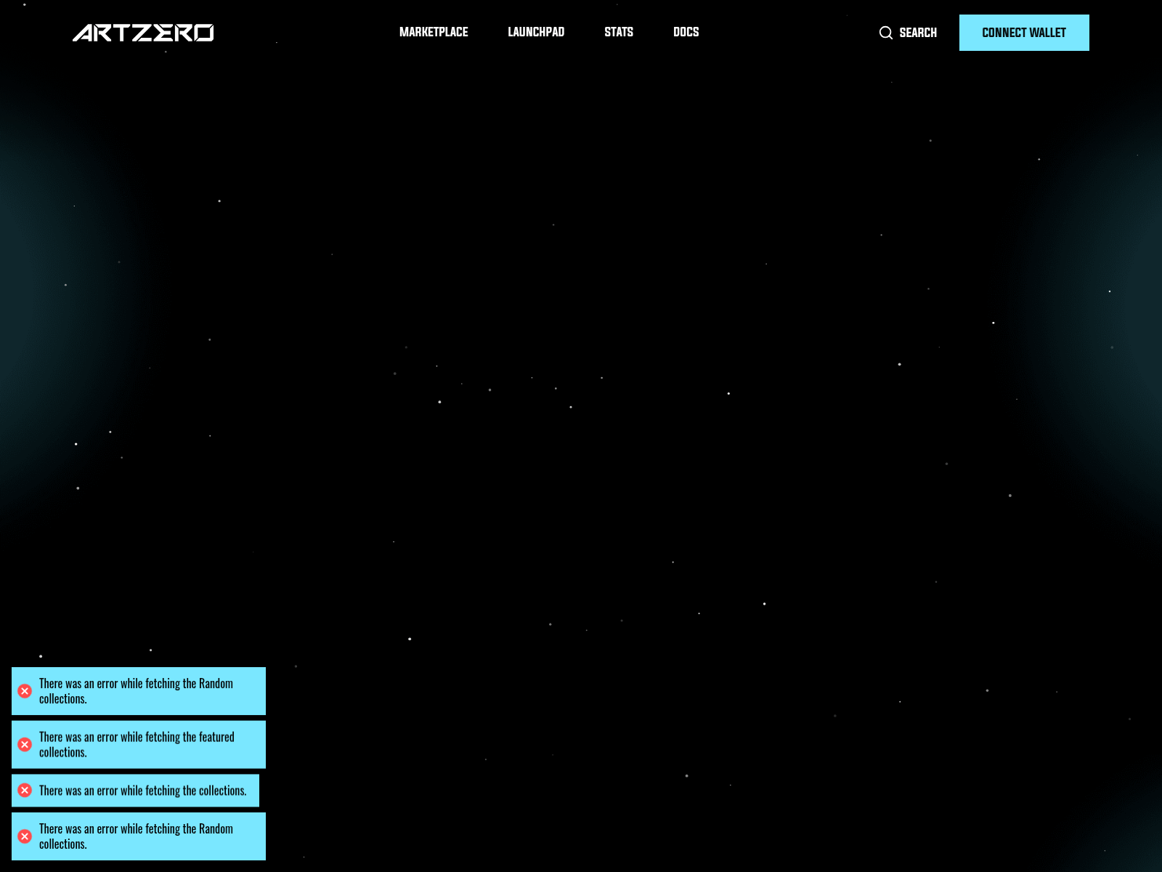
Task: Click error icon on bottom Random collections toast
Action: [25, 836]
